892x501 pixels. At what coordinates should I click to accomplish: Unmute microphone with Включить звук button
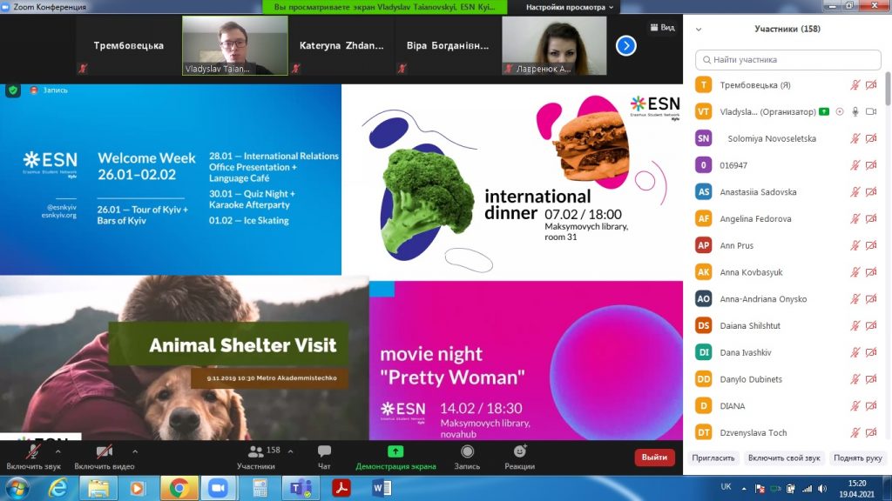(x=33, y=458)
